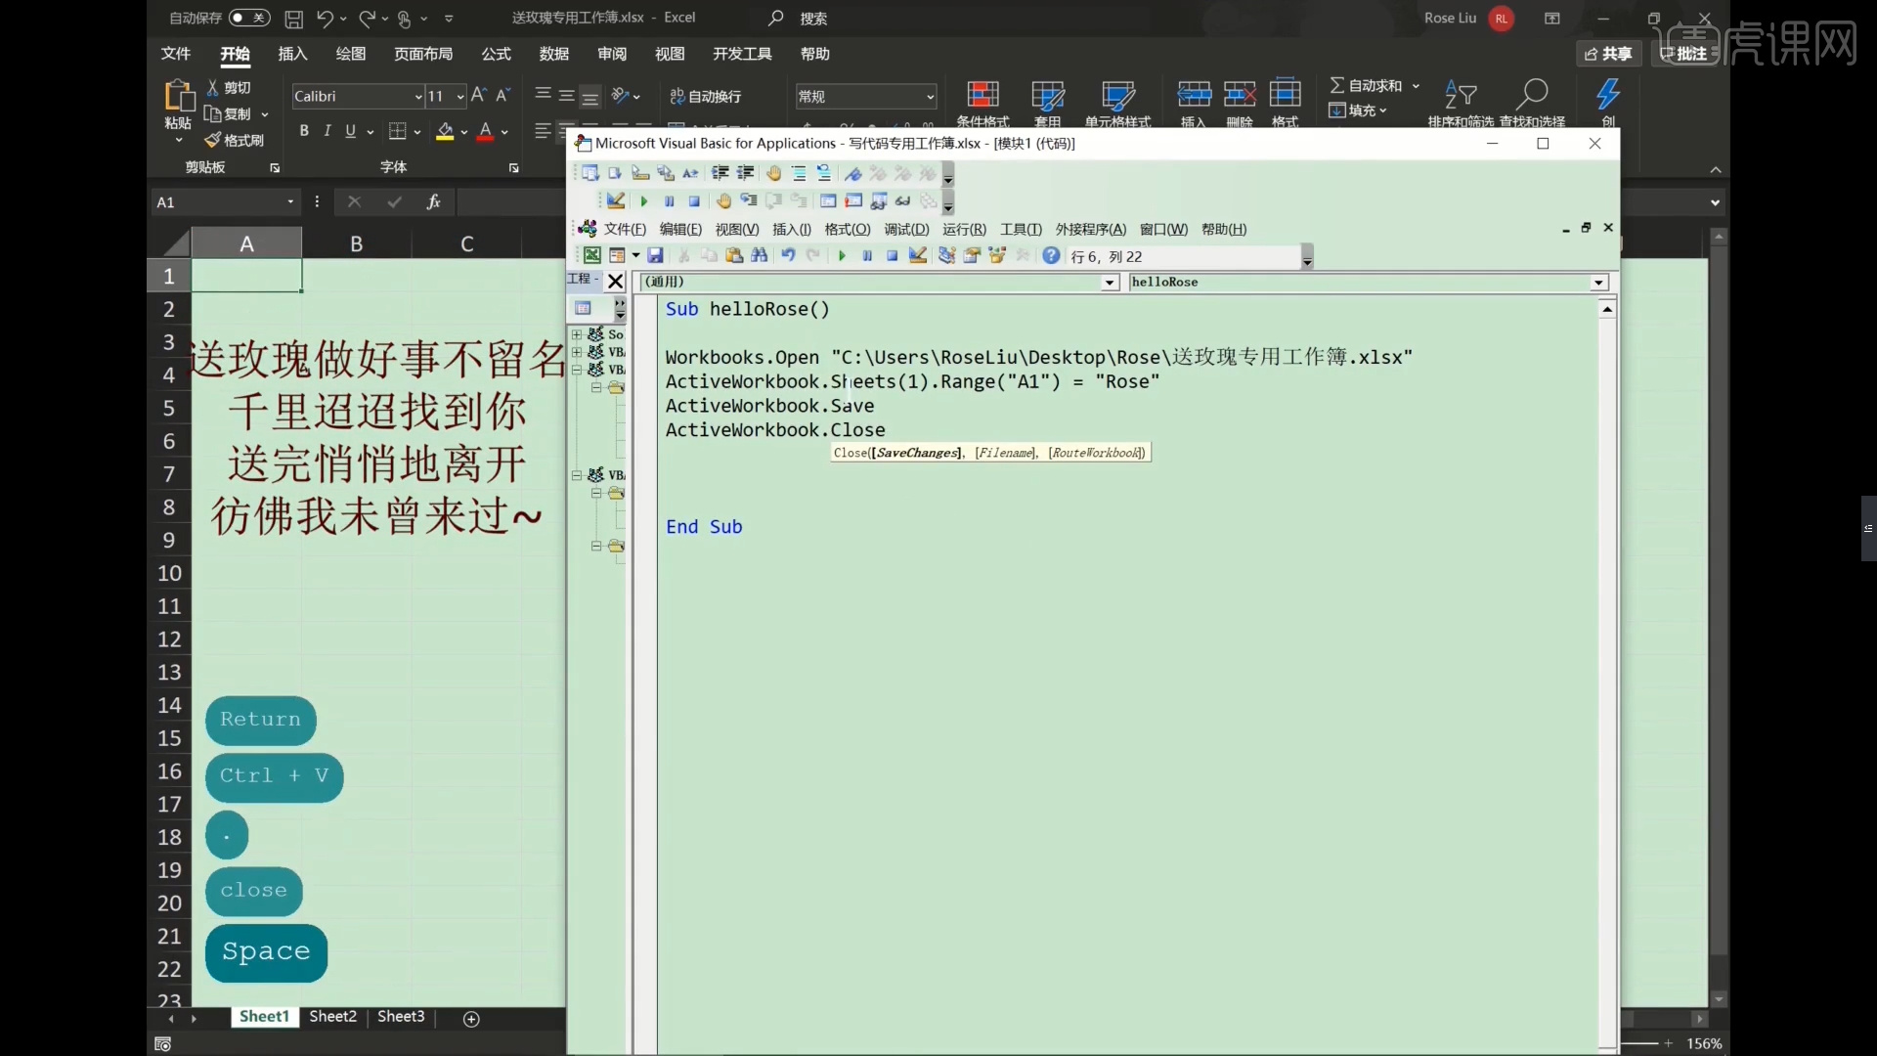Switch to the 插入 ribbon tab in Excel

point(292,54)
